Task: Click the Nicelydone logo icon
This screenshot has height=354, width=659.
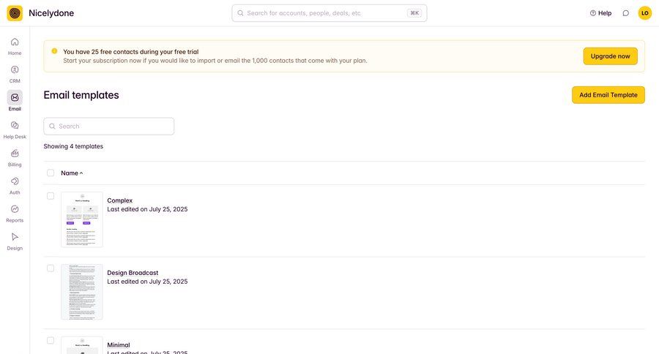Action: point(15,13)
